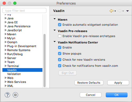132x102 pixels.
Task: Click the record preferences circular icon
Action: (15, 95)
